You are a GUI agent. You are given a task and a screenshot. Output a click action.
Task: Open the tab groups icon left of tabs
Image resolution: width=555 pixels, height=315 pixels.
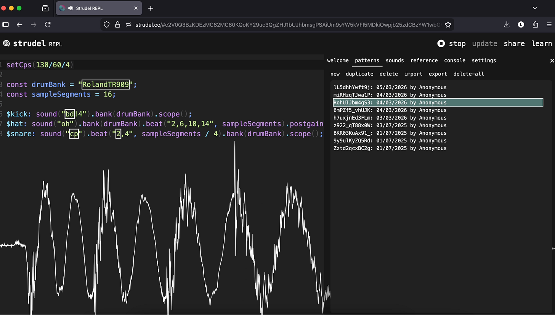(45, 8)
